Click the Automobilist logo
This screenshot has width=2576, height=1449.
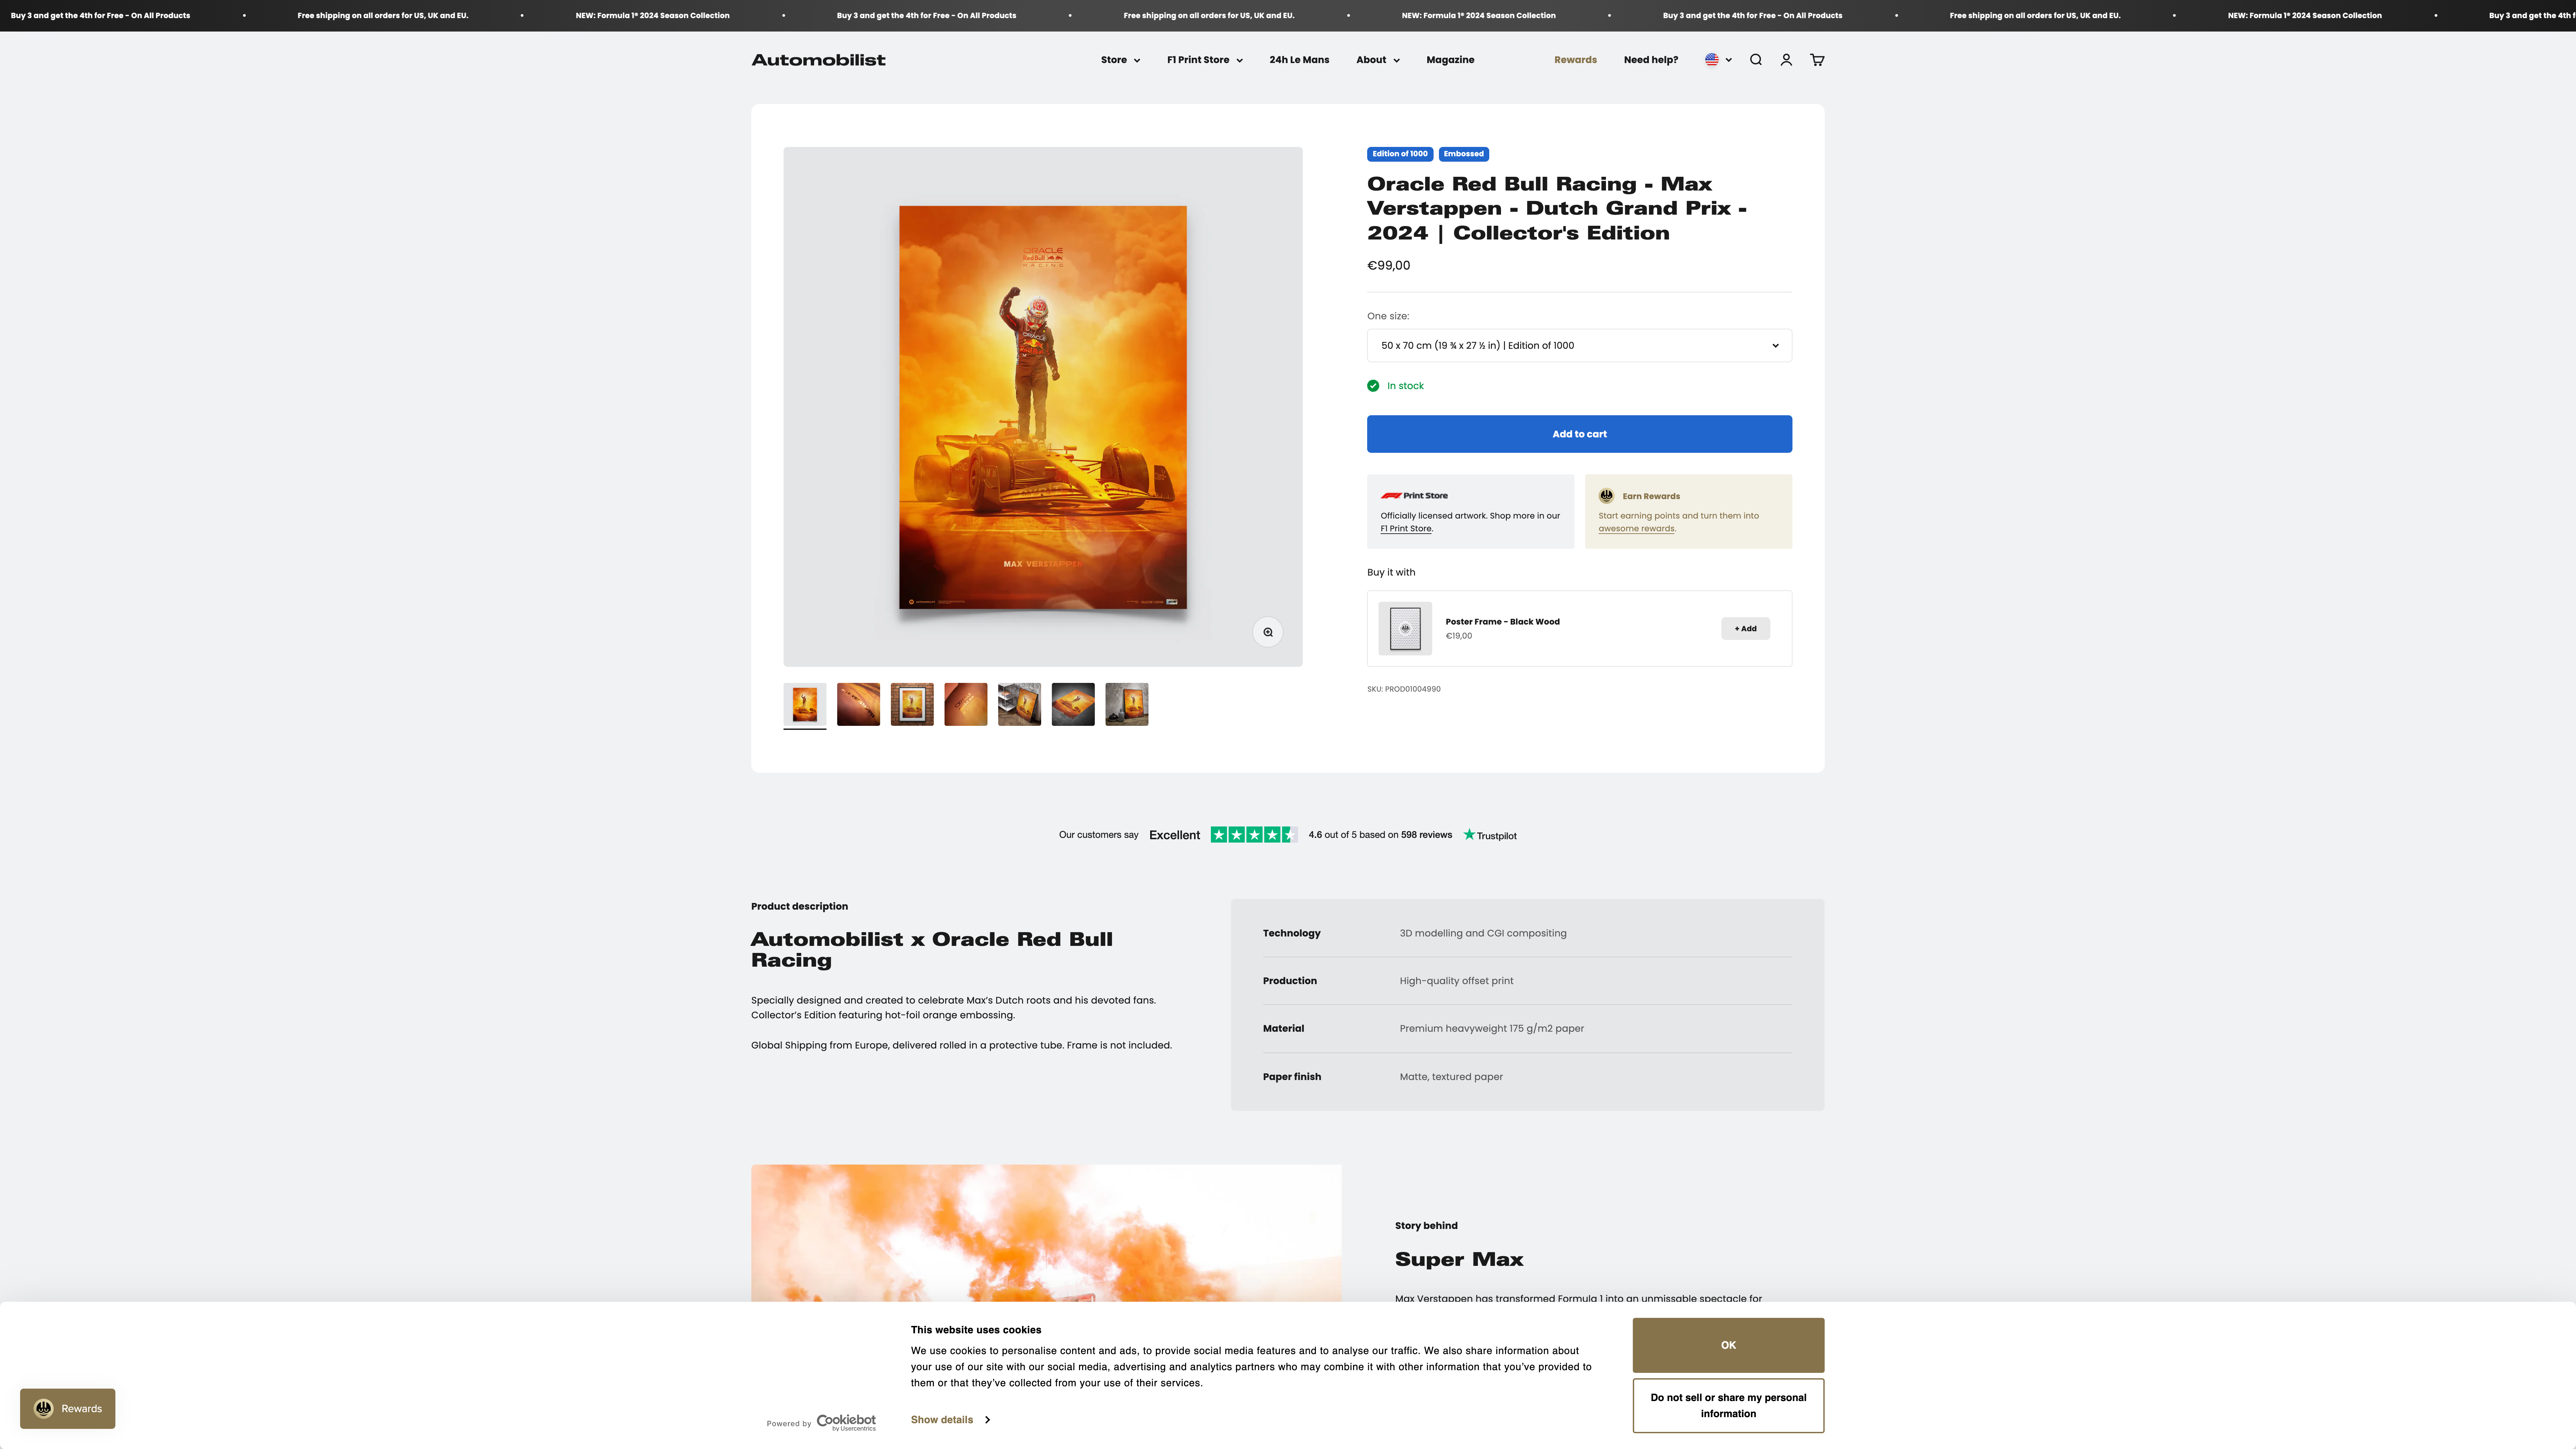click(x=818, y=60)
